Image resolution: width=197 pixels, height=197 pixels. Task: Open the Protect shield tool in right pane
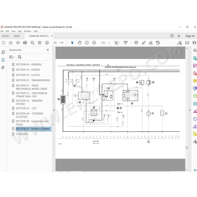point(195,119)
